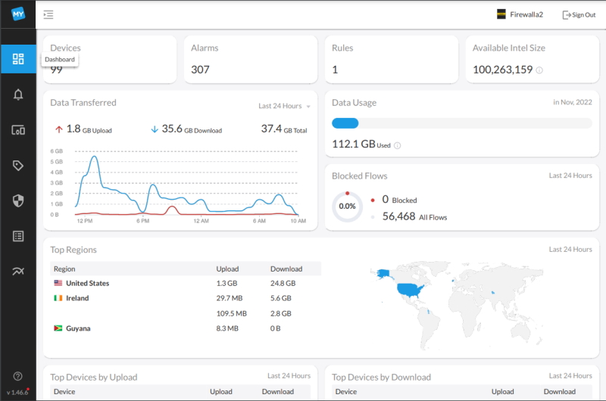Select the Guyana region row
The height and width of the screenshot is (401, 606).
pos(186,328)
